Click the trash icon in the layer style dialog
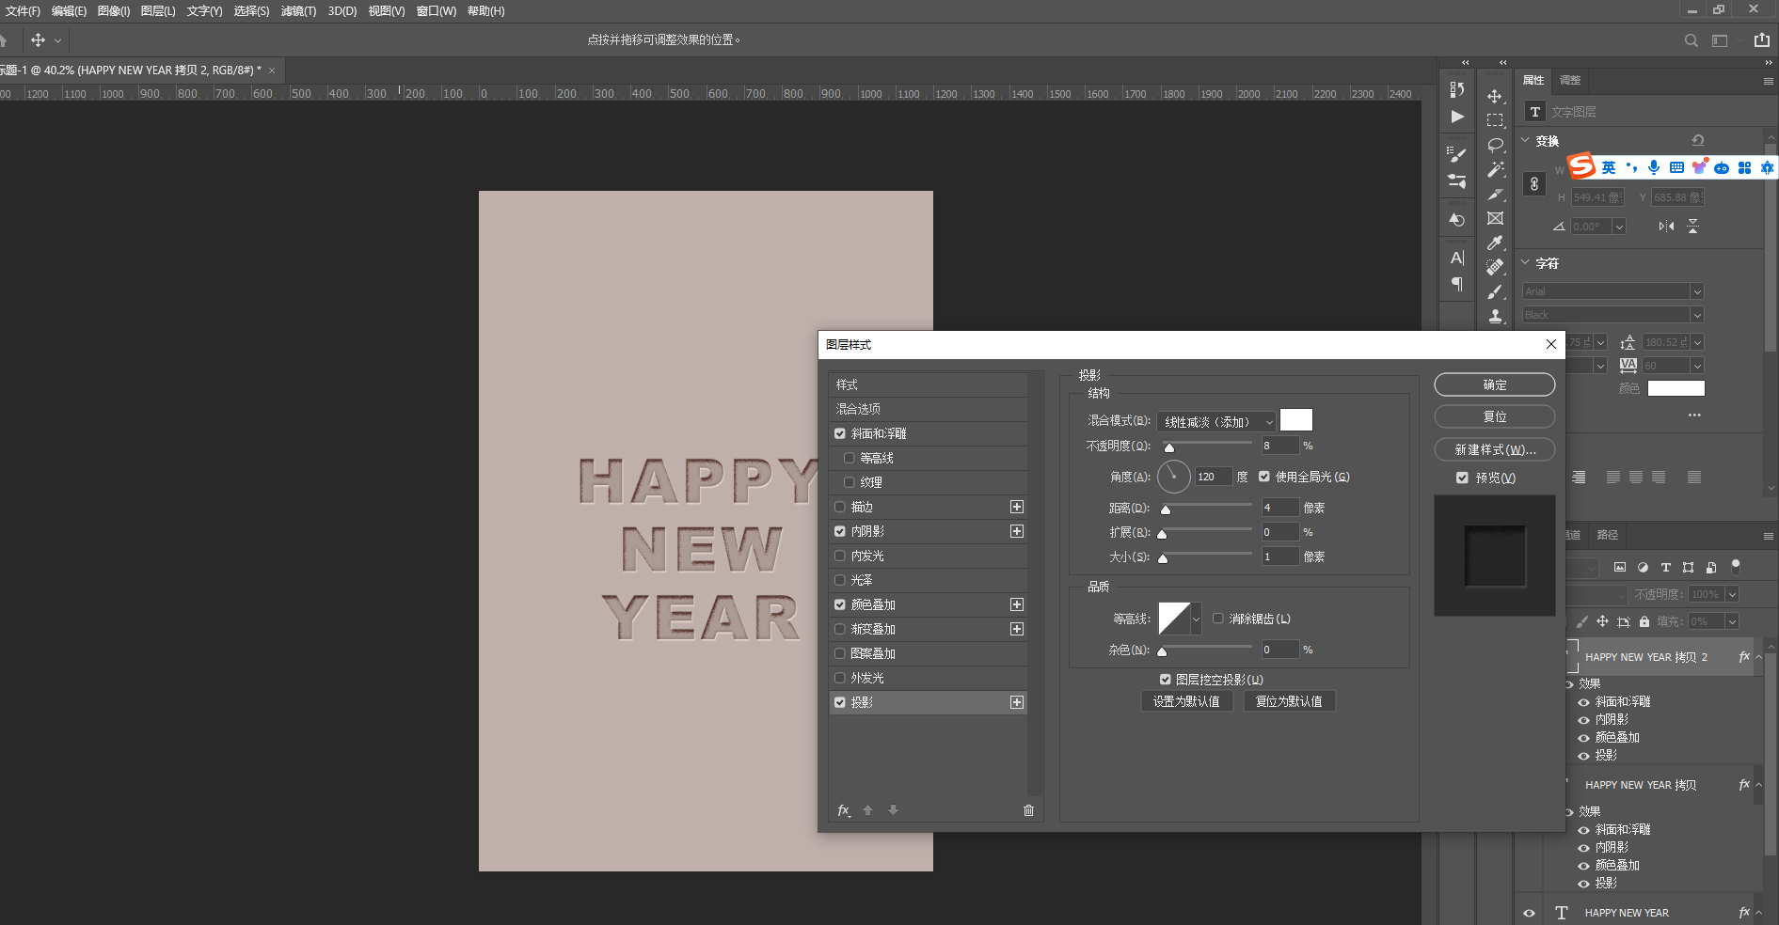 coord(1028,810)
